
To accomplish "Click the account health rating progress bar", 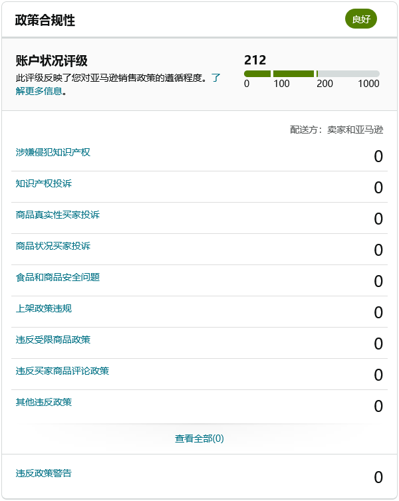I will pos(312,74).
